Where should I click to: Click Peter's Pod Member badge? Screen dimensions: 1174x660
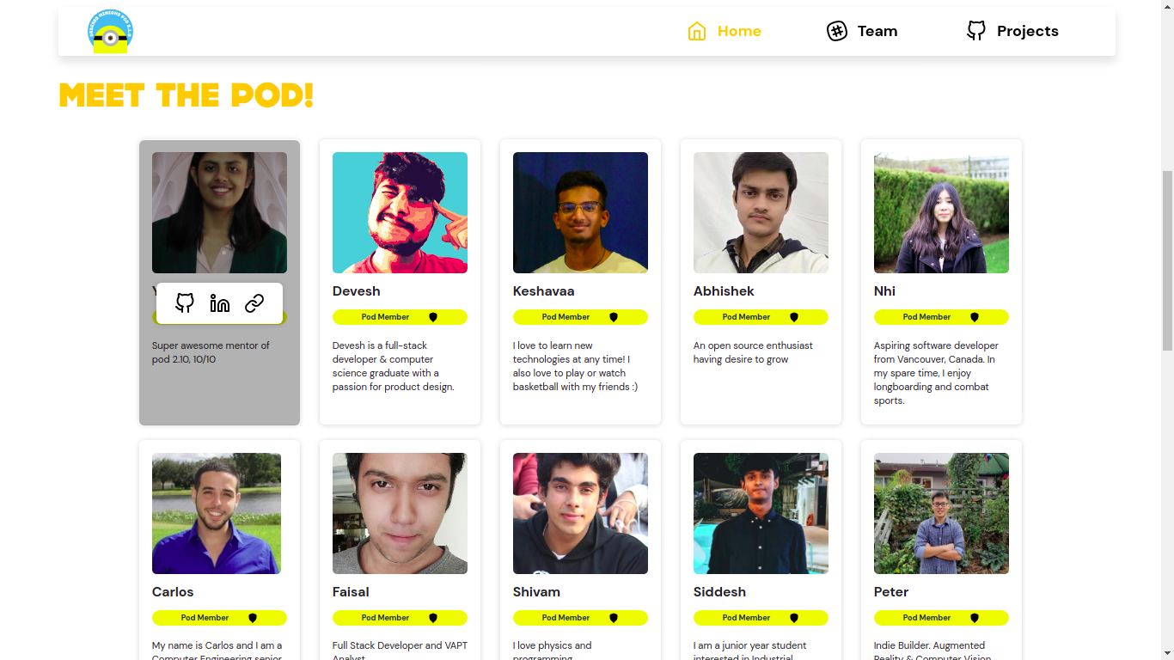point(941,618)
